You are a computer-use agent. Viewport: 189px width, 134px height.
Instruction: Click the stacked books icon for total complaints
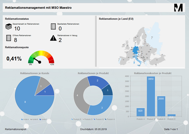(x=9, y=26)
